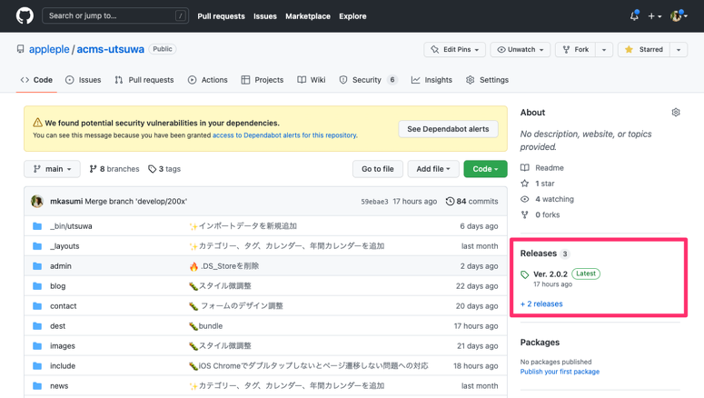This screenshot has width=704, height=398.
Task: Expand the Starred lists arrow
Action: pyautogui.click(x=679, y=49)
